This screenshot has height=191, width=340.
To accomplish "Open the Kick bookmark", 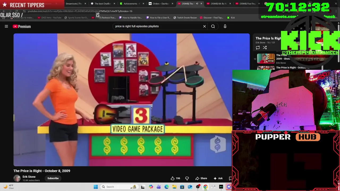I will 231,18.
